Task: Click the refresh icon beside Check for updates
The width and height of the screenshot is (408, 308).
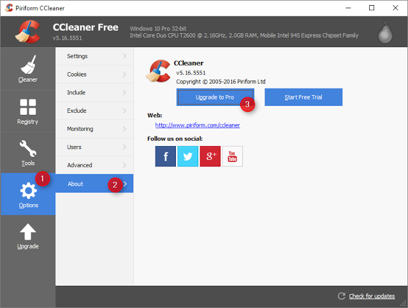Action: [x=342, y=296]
